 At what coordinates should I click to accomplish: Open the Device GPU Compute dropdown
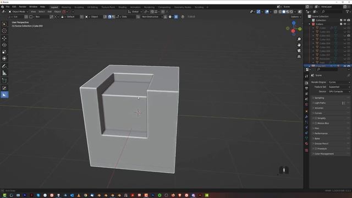point(339,92)
